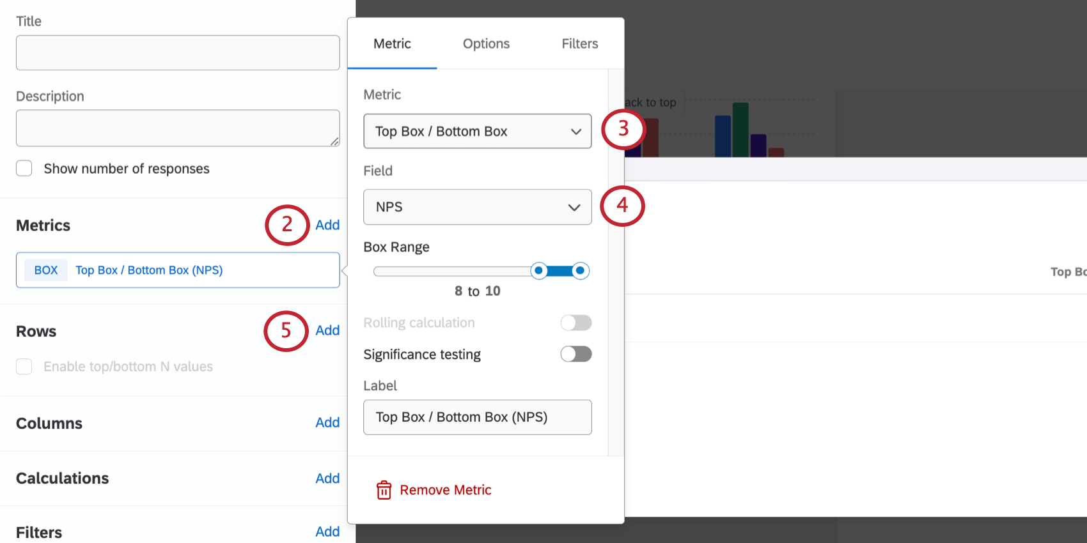Switch to the Filters tab
The image size is (1087, 543).
(579, 43)
